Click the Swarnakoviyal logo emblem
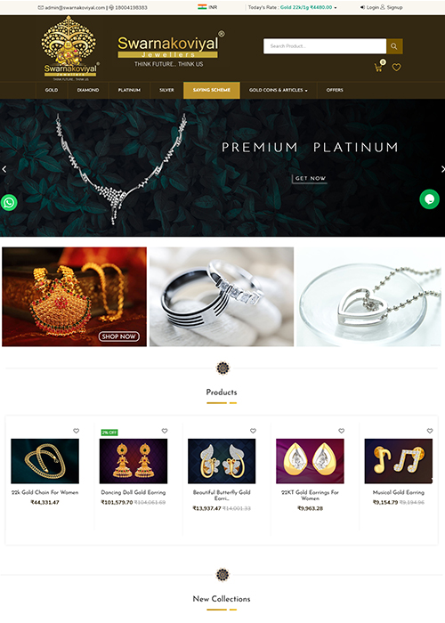Screen dimensions: 445x623 coord(70,48)
